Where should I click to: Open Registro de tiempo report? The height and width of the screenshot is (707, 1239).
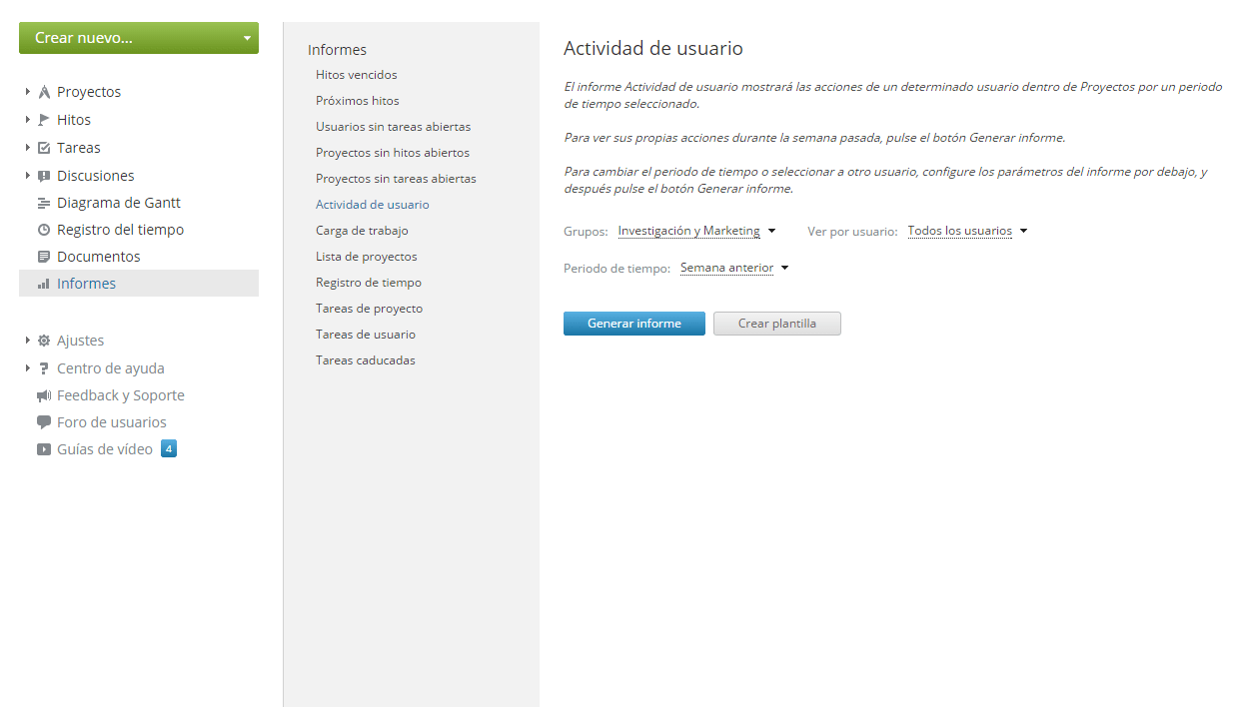[369, 283]
